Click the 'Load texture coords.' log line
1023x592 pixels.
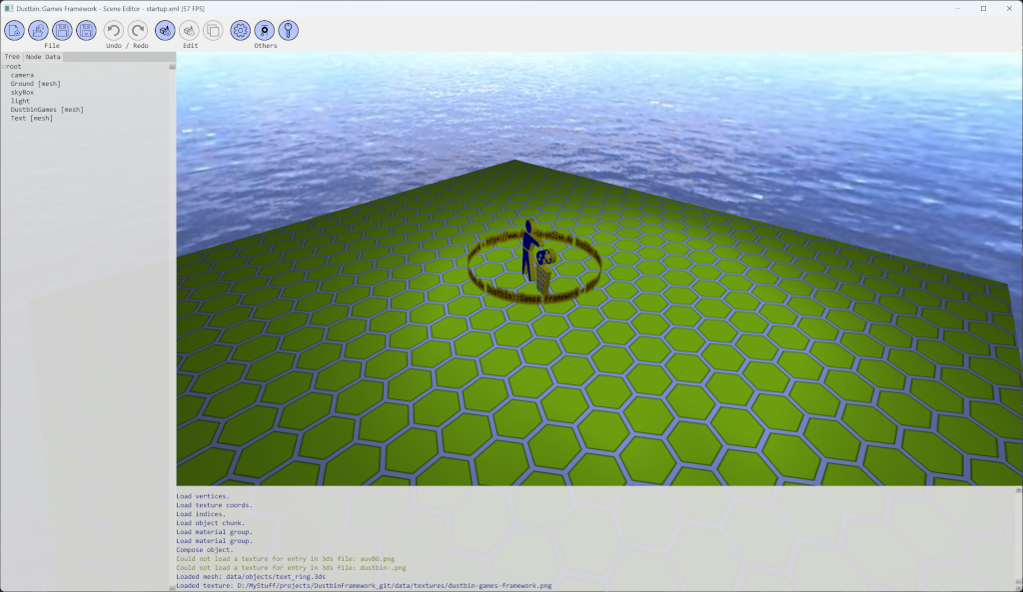pyautogui.click(x=214, y=505)
